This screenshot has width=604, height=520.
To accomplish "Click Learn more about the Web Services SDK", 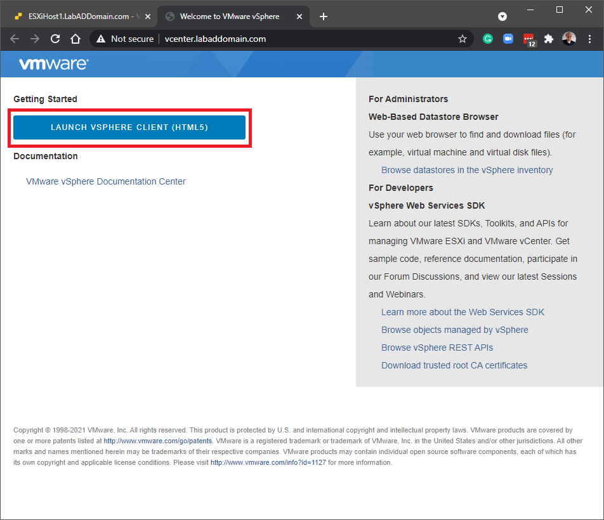I will pos(463,312).
